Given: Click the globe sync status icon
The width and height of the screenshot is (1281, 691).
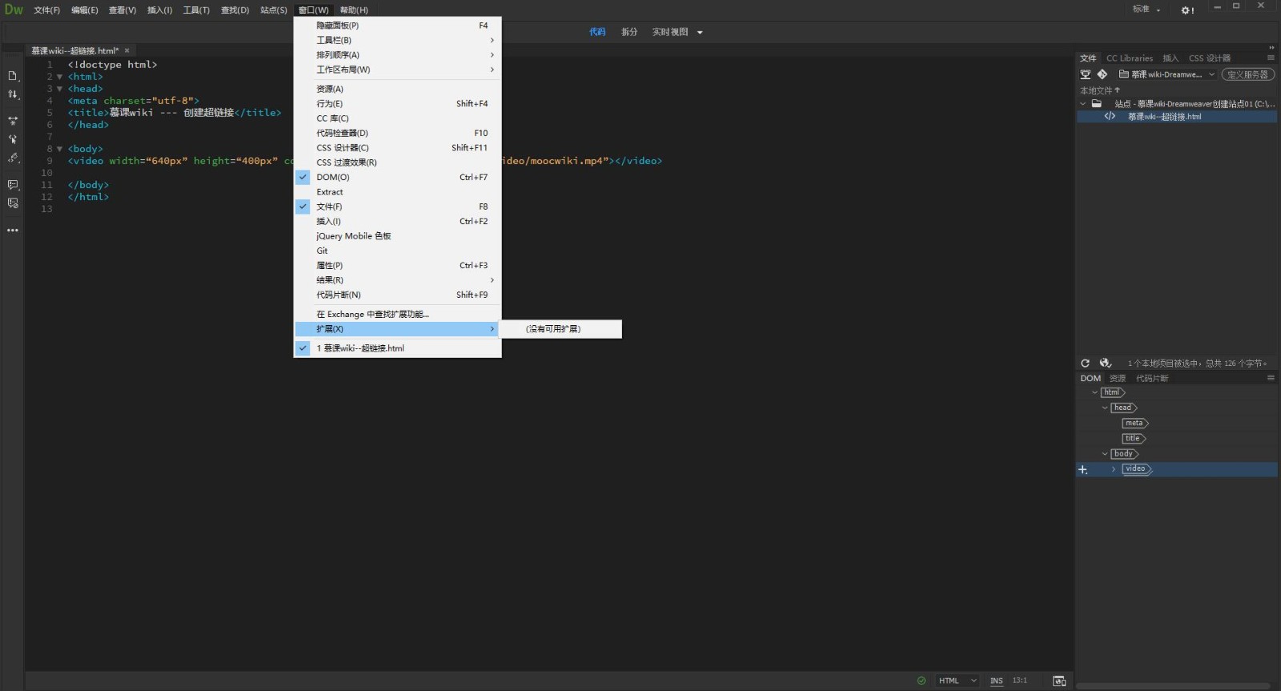Looking at the screenshot, I should pos(1106,363).
